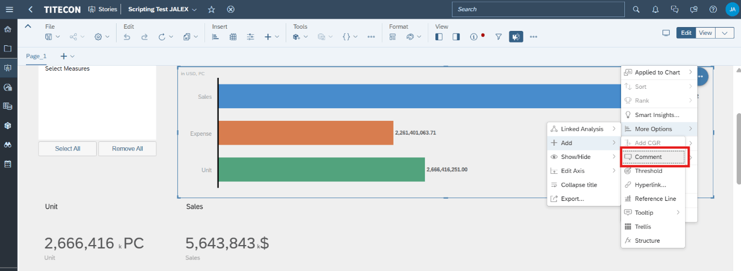Open more options ellipsis in Tools group
This screenshot has height=271, width=741.
371,37
